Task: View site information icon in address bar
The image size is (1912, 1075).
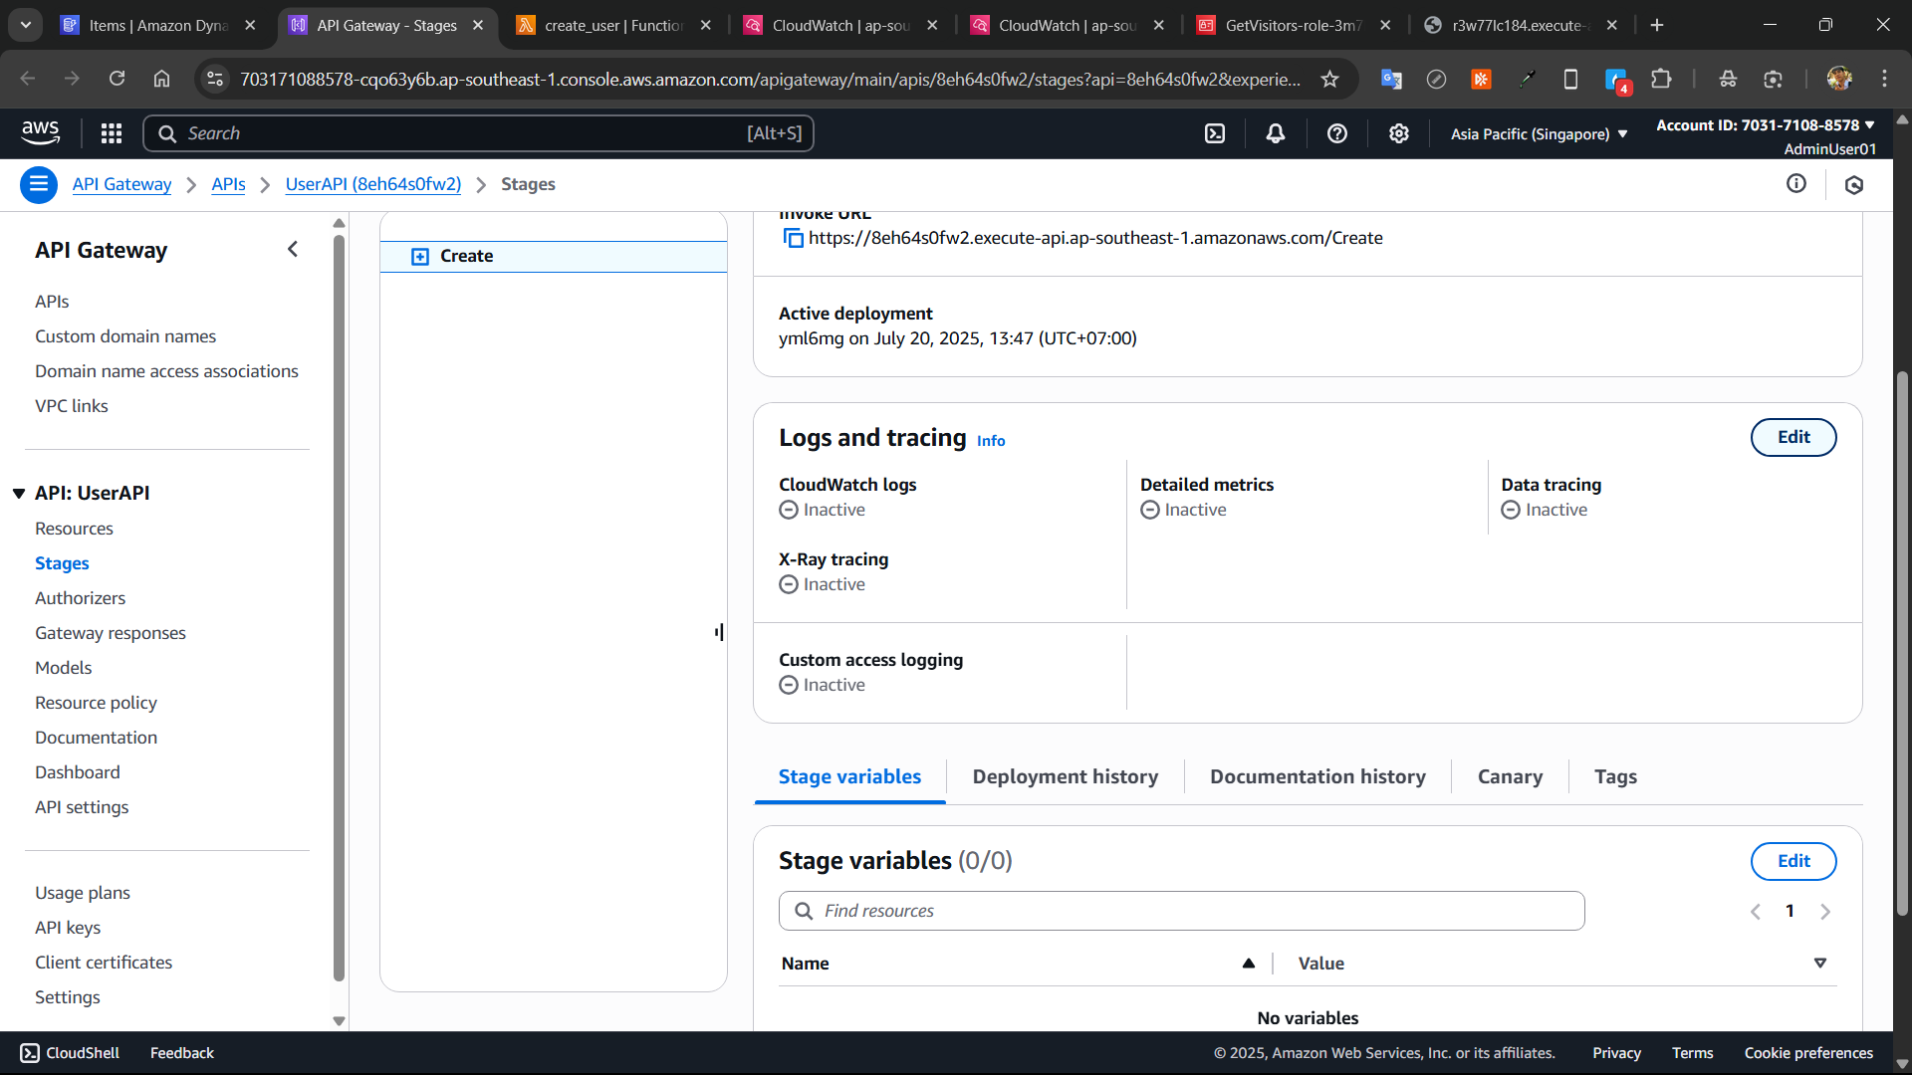Action: pos(215,80)
